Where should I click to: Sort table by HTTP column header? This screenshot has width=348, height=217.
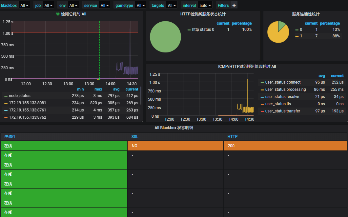tap(232, 137)
